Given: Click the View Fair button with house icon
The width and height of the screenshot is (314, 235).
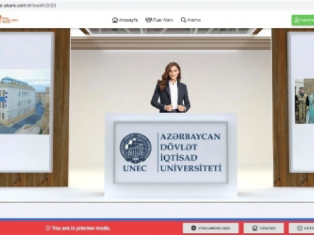Looking at the screenshot, I should point(264,228).
